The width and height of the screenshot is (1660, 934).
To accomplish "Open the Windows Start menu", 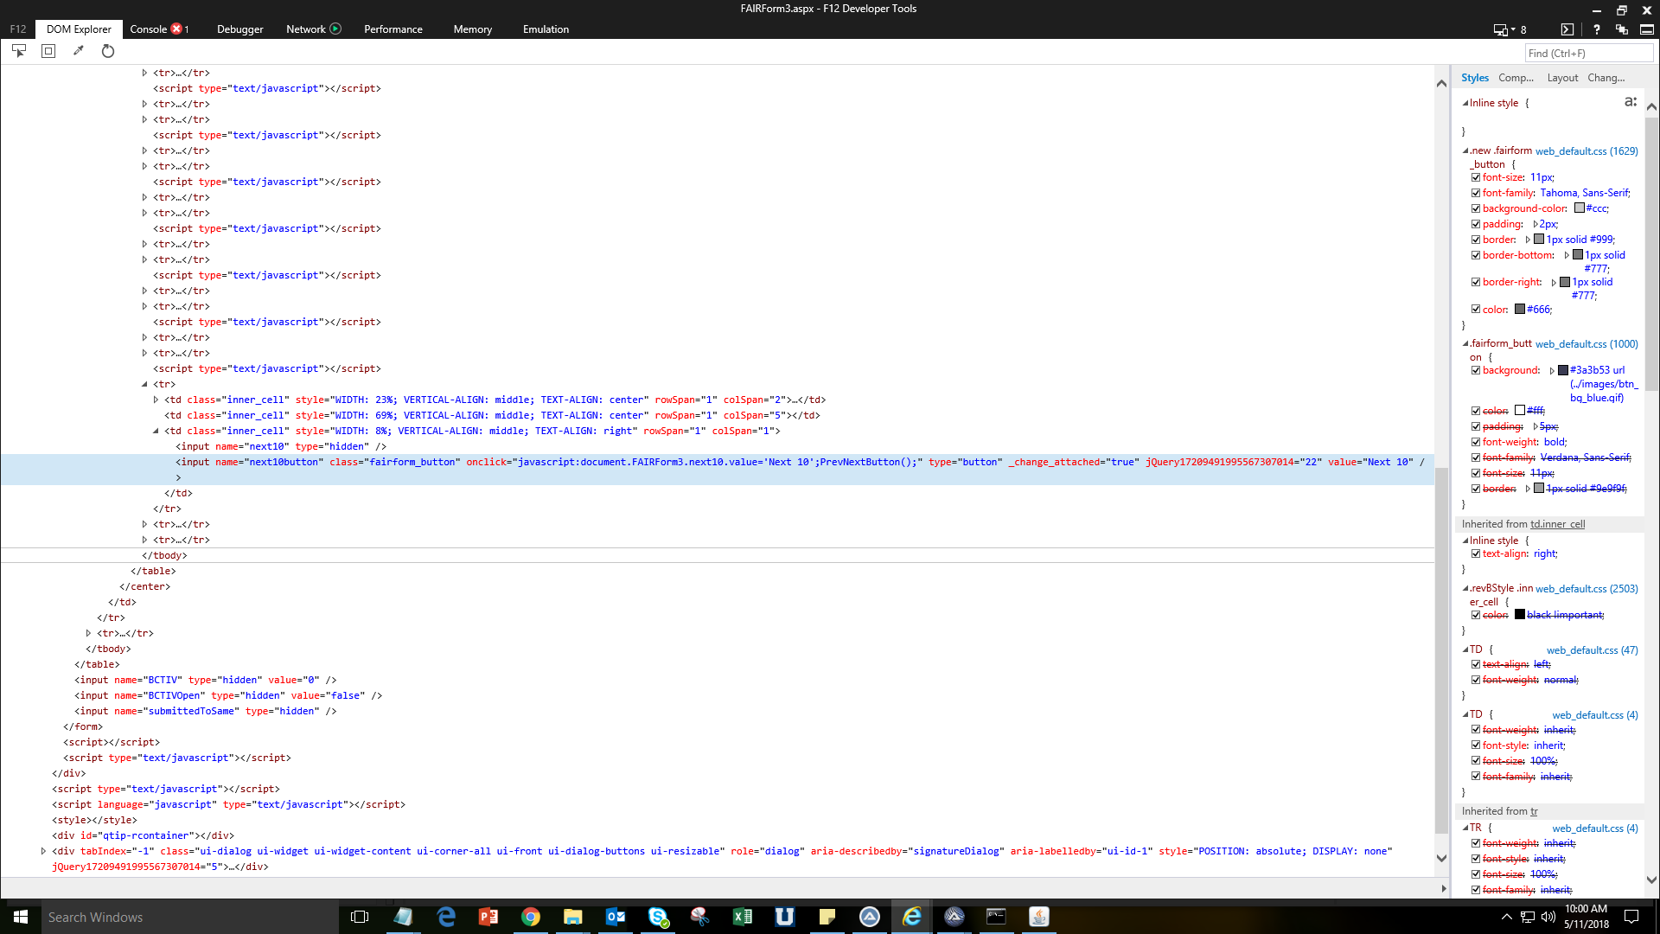I will click(21, 917).
